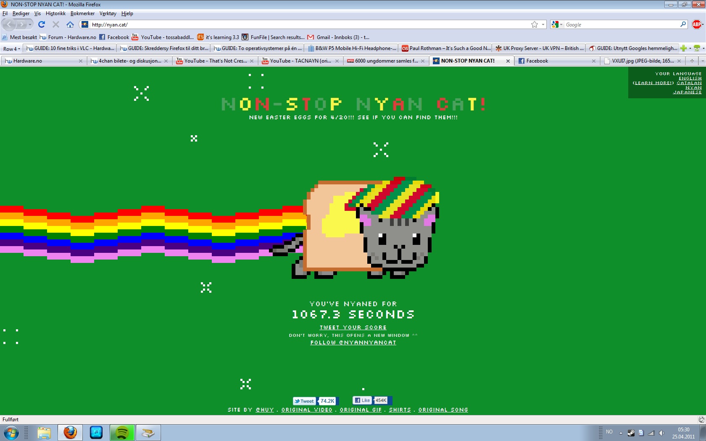Screen dimensions: 706x441
Task: Select JAPANESE language
Action: [x=688, y=92]
